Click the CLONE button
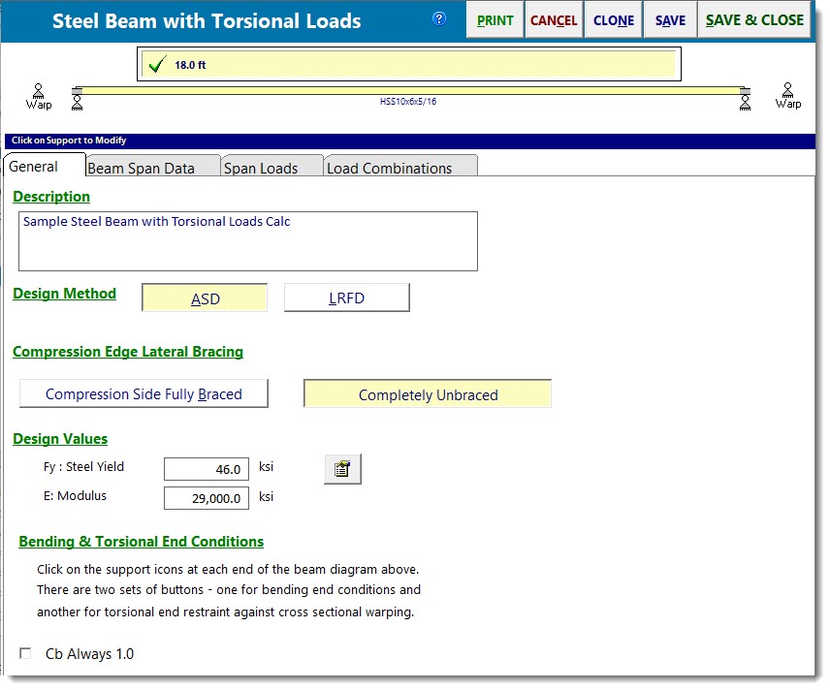 pos(613,19)
